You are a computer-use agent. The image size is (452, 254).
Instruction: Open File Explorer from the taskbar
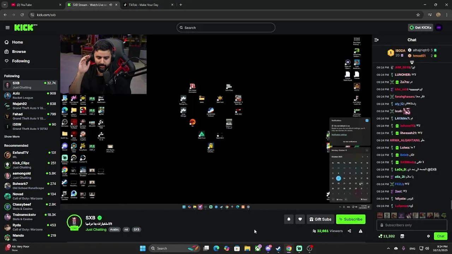pos(247,248)
